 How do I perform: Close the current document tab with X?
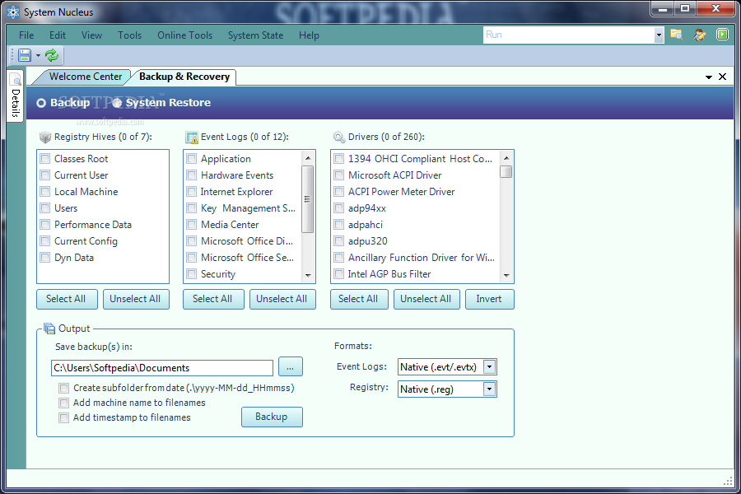tap(722, 77)
